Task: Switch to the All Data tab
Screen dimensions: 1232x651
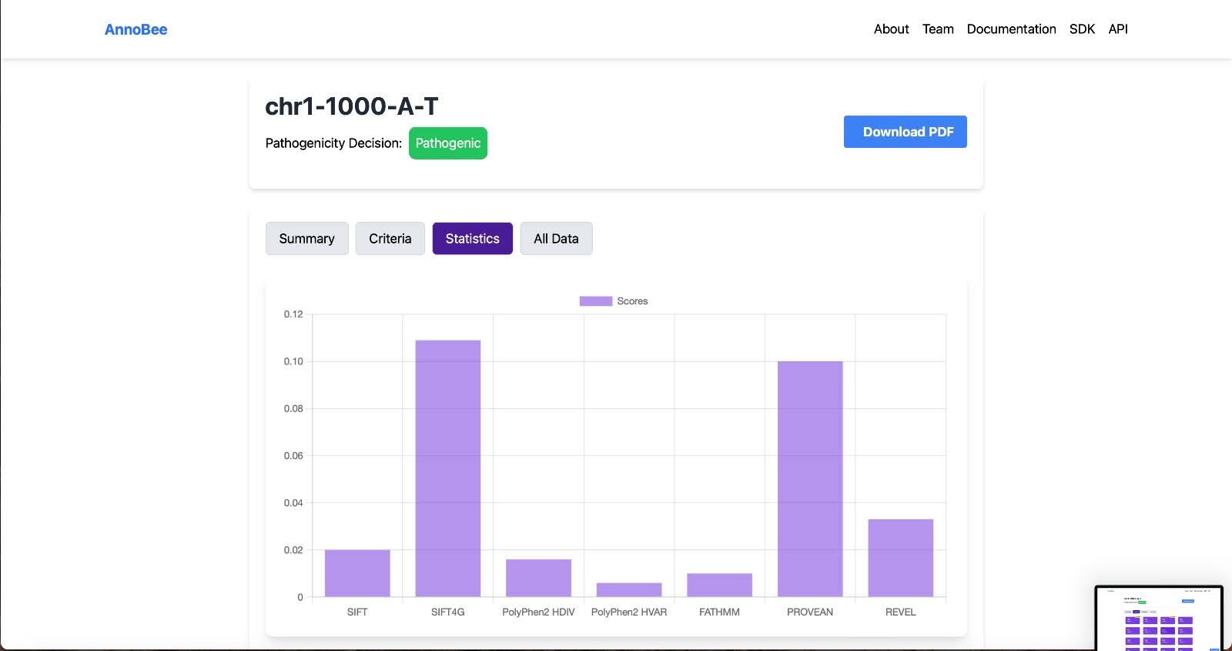Action: [556, 239]
